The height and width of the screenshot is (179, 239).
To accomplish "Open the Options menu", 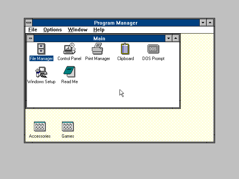I will pyautogui.click(x=52, y=30).
